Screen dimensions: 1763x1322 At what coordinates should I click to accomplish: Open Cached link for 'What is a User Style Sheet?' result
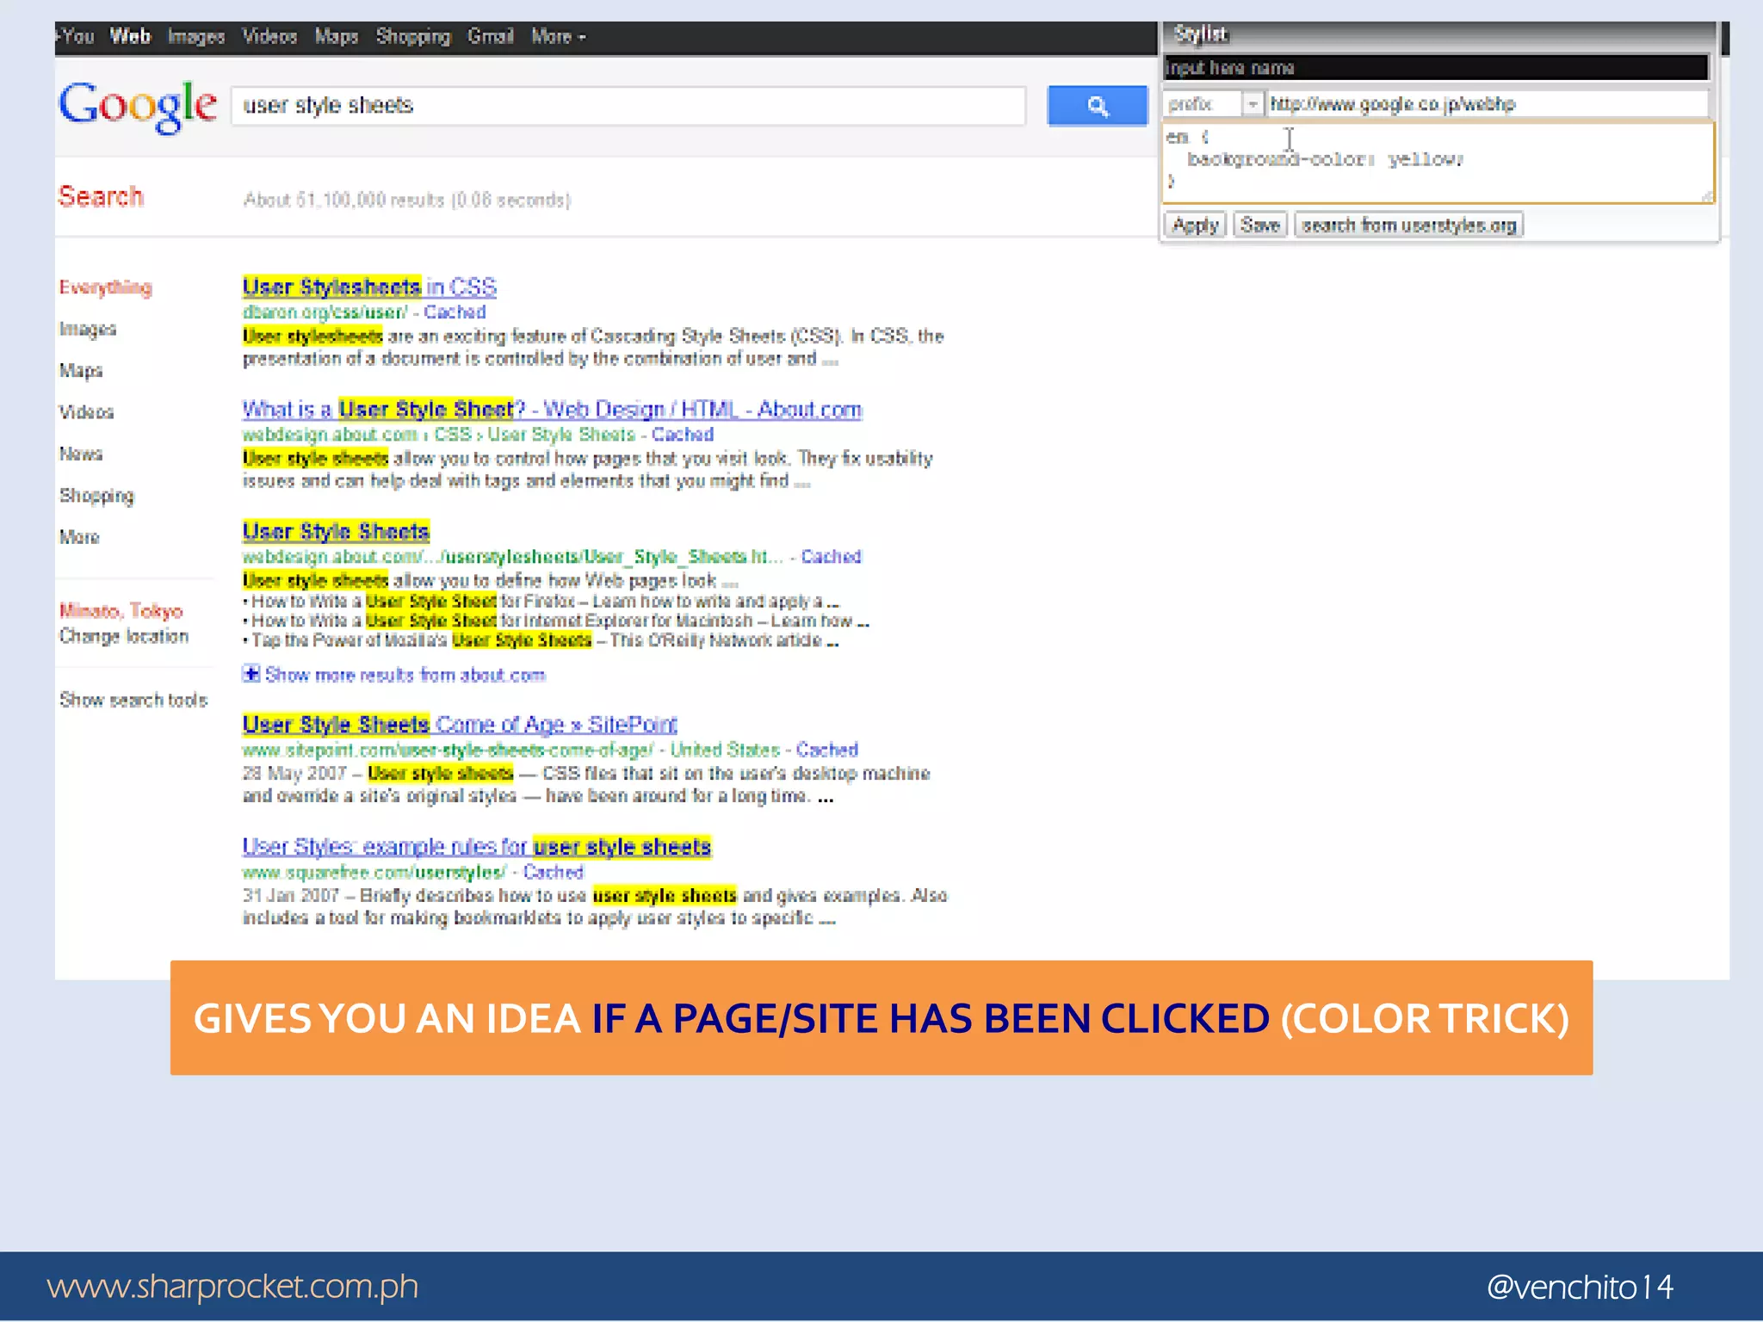(683, 434)
